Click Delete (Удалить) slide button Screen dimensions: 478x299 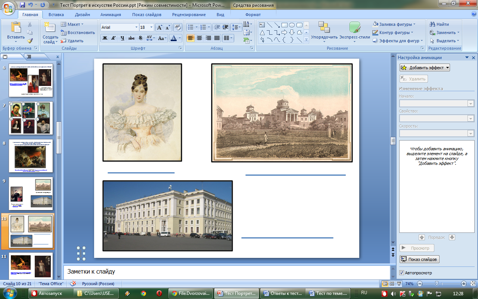coord(72,41)
